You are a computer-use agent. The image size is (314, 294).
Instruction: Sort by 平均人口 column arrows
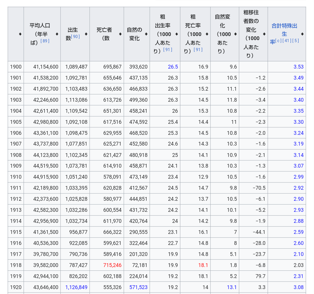(57, 34)
